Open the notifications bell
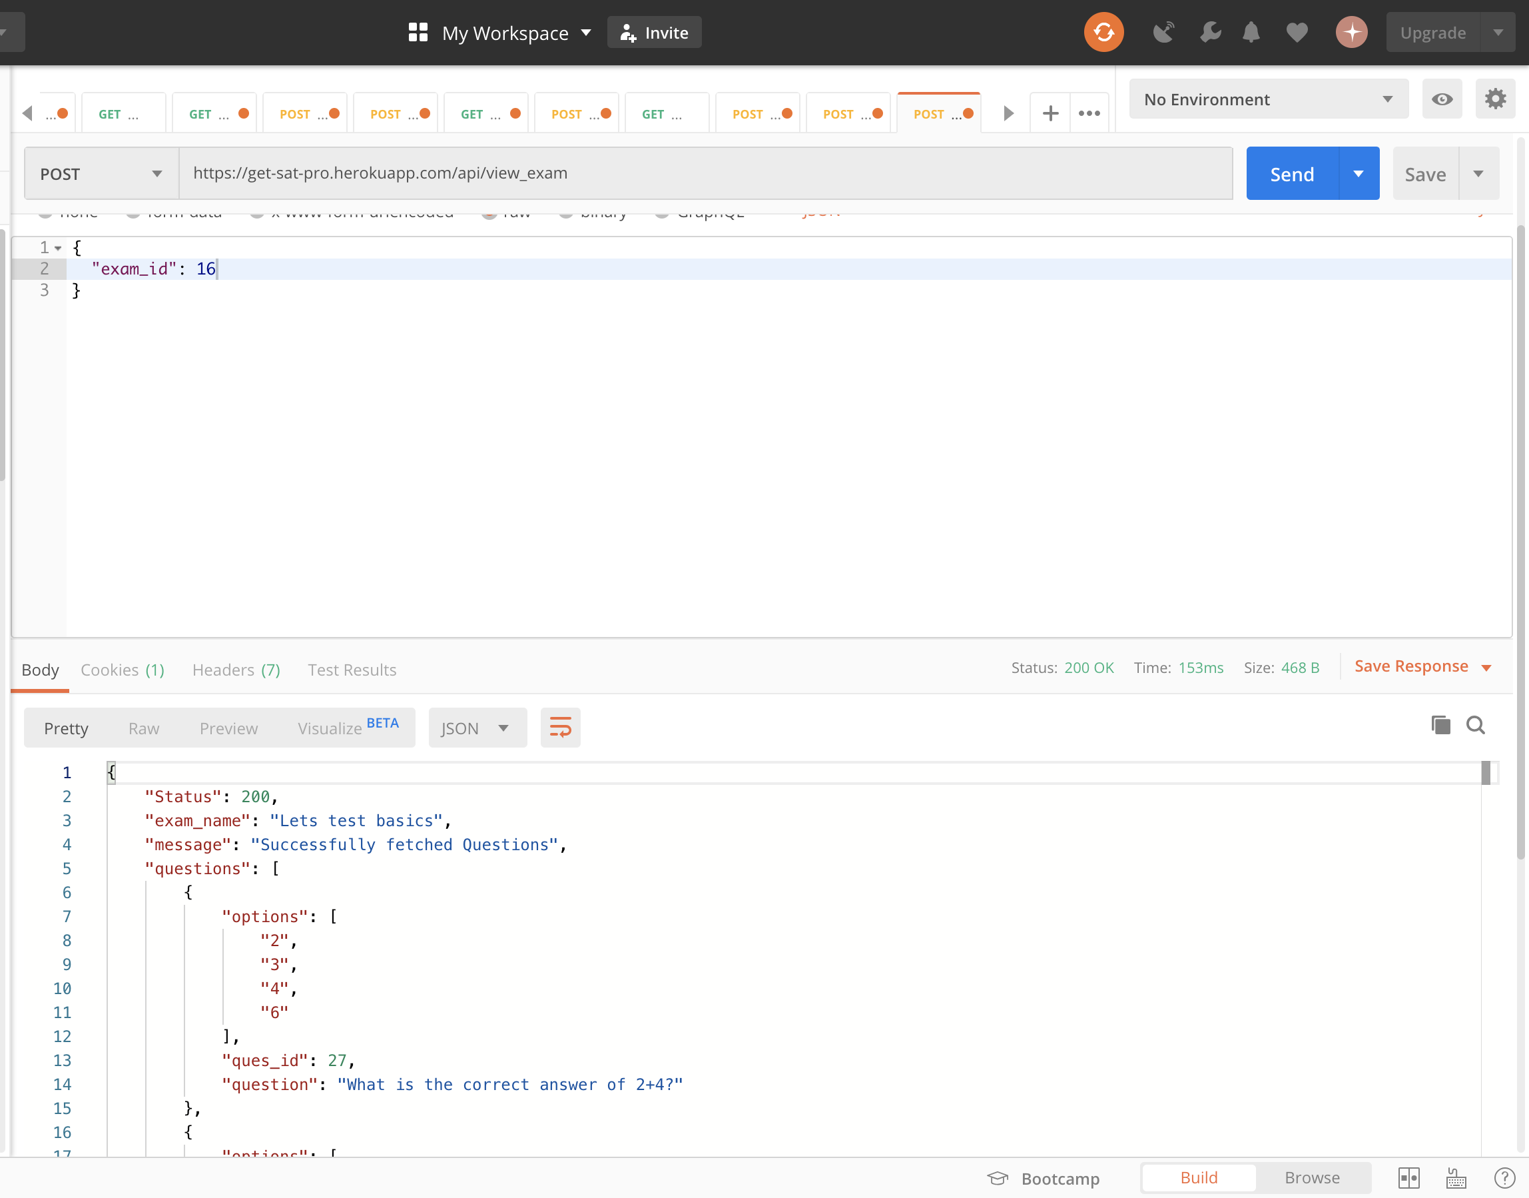 point(1251,32)
